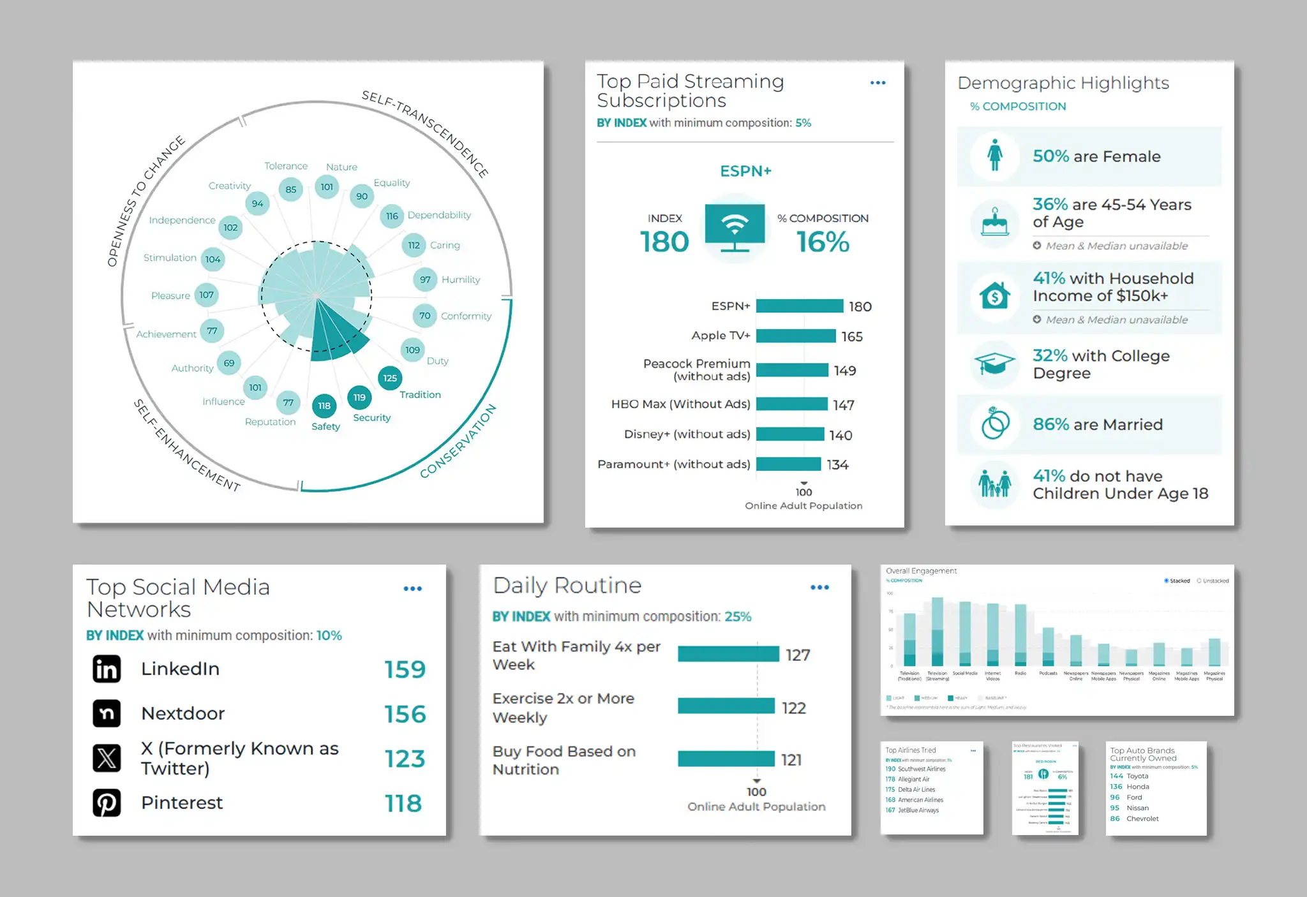Click the Podcasts engagement bar
This screenshot has width=1307, height=897.
[x=1048, y=647]
